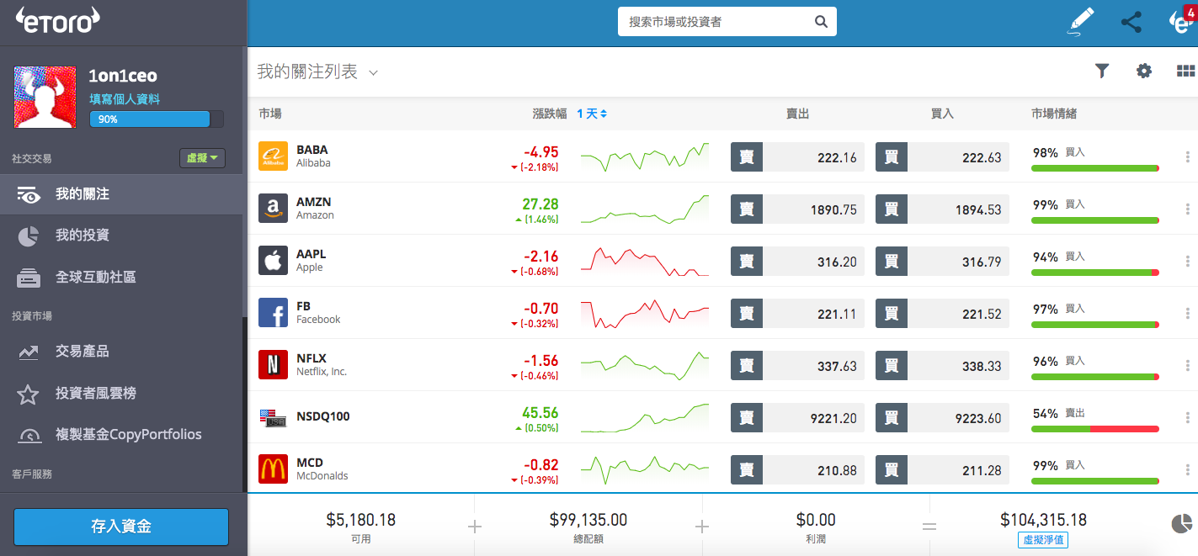
Task: Open watchlist display settings gear
Action: pyautogui.click(x=1143, y=71)
